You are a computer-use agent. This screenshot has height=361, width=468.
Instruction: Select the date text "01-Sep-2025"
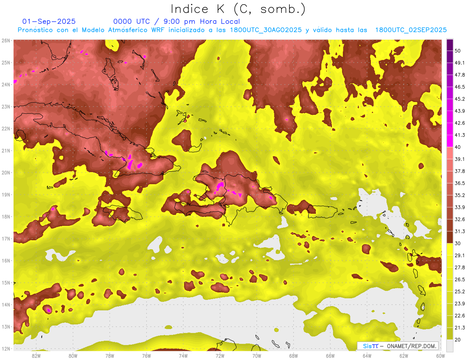coord(49,21)
